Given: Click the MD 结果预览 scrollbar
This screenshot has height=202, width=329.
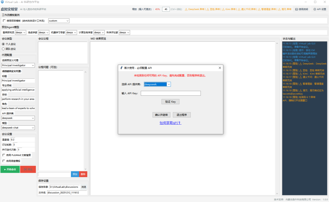Looking at the screenshot, I should [x=277, y=118].
